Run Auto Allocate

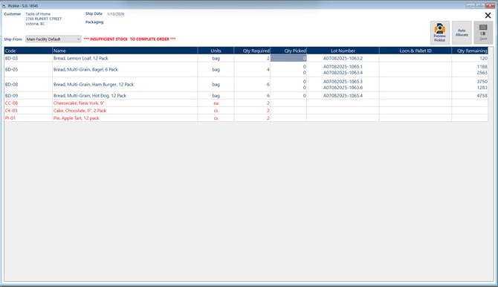pyautogui.click(x=462, y=33)
